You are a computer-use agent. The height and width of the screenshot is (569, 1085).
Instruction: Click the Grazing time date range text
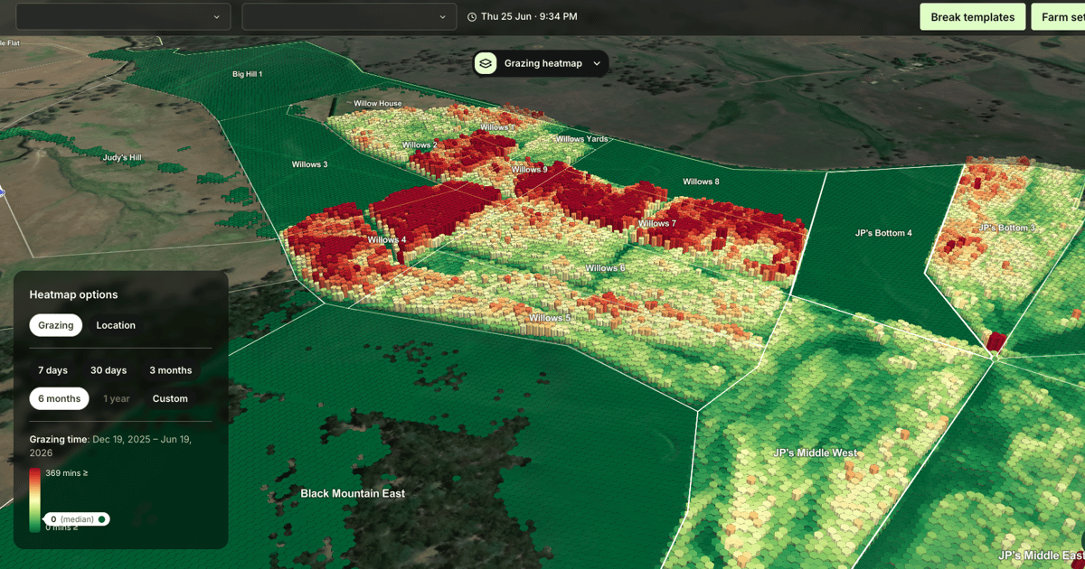(110, 446)
